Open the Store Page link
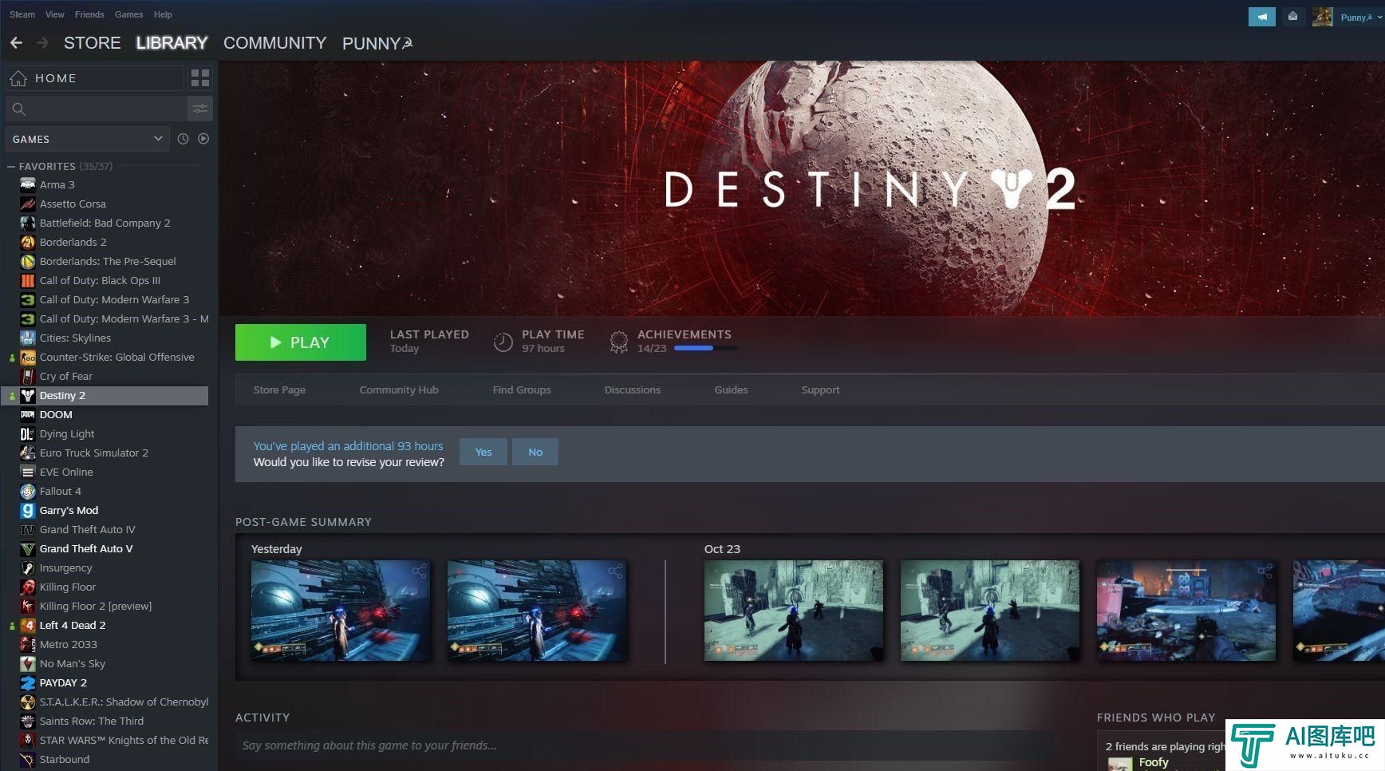 point(279,390)
